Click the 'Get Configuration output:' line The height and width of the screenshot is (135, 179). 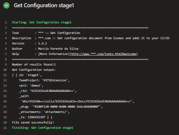(34, 70)
